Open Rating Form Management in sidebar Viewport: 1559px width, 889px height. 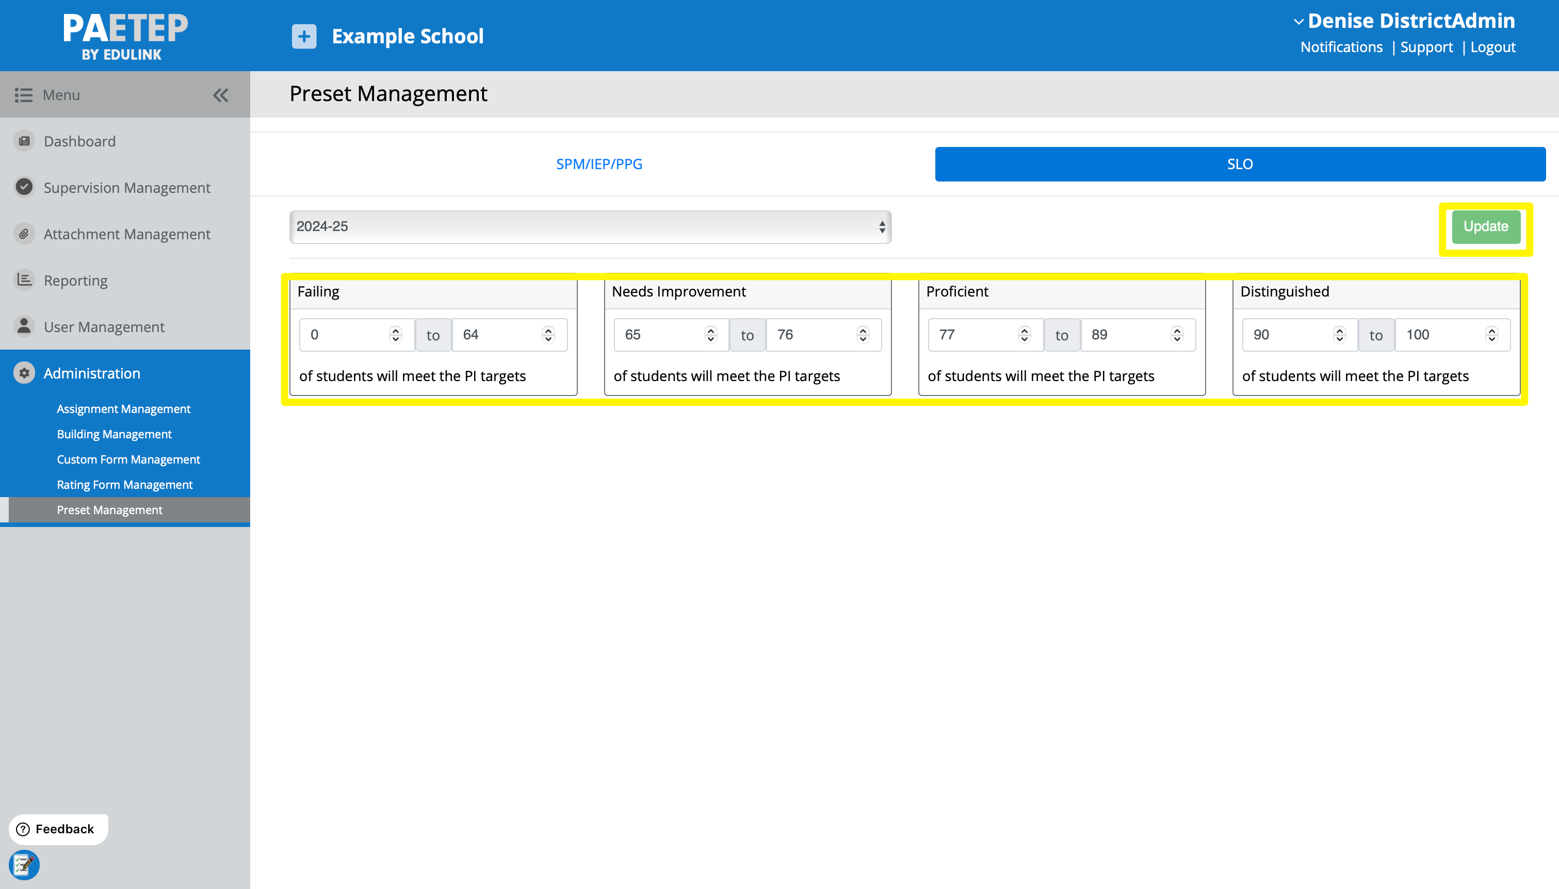[124, 484]
